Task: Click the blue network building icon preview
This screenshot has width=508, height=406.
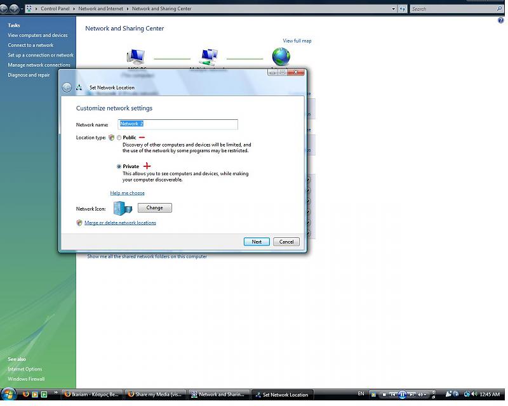Action: click(123, 208)
